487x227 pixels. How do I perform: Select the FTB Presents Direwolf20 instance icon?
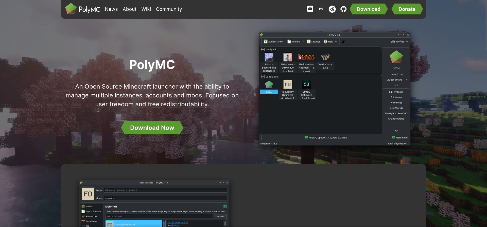288,57
